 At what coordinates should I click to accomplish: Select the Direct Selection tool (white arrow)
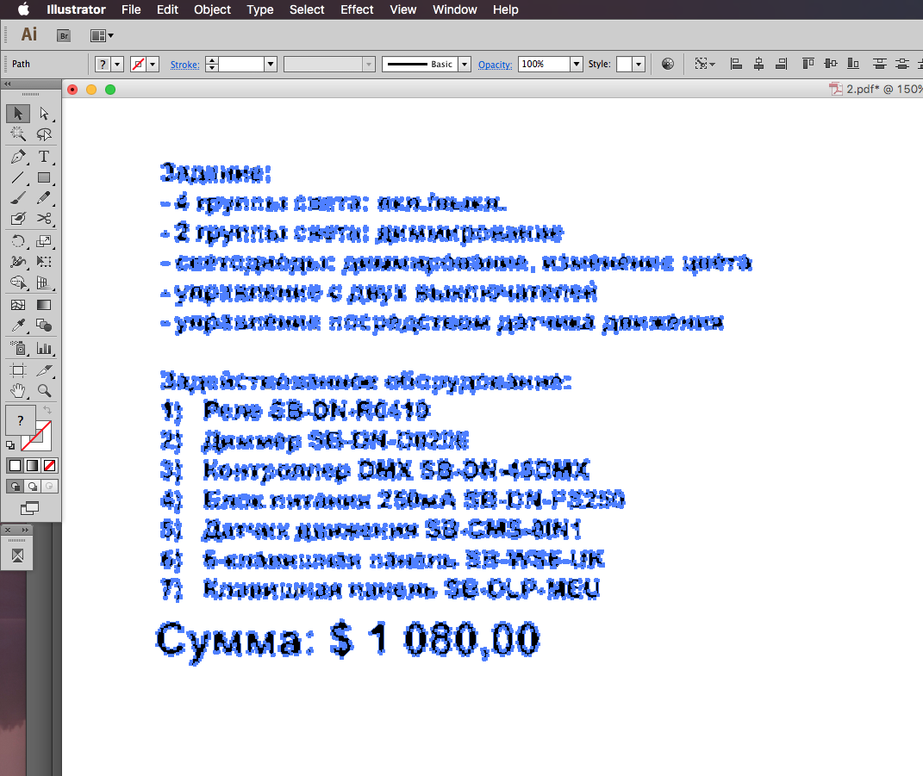(x=44, y=113)
